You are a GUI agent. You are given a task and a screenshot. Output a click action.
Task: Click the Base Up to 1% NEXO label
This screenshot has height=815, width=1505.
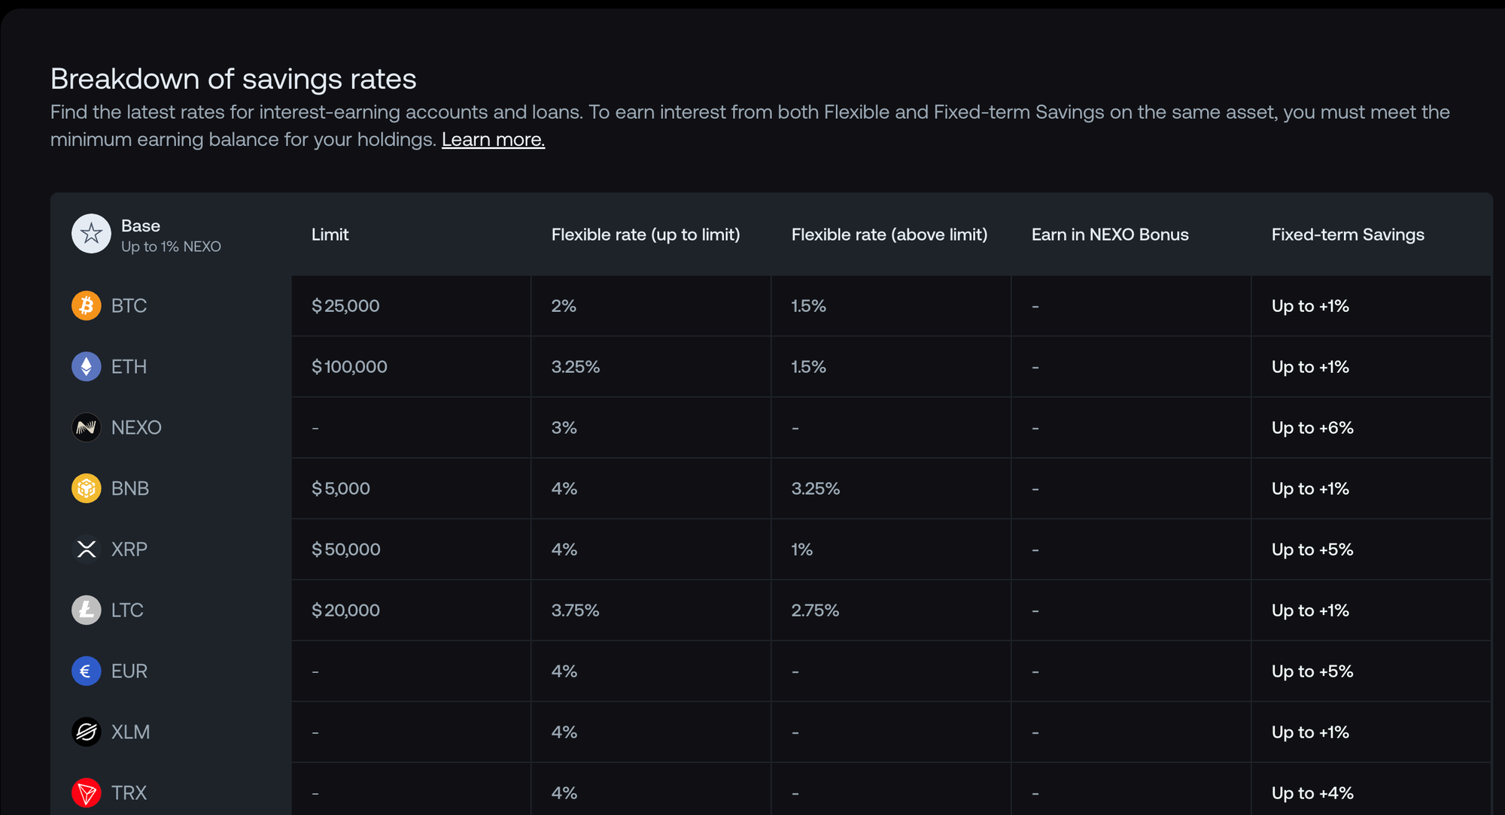(x=171, y=247)
